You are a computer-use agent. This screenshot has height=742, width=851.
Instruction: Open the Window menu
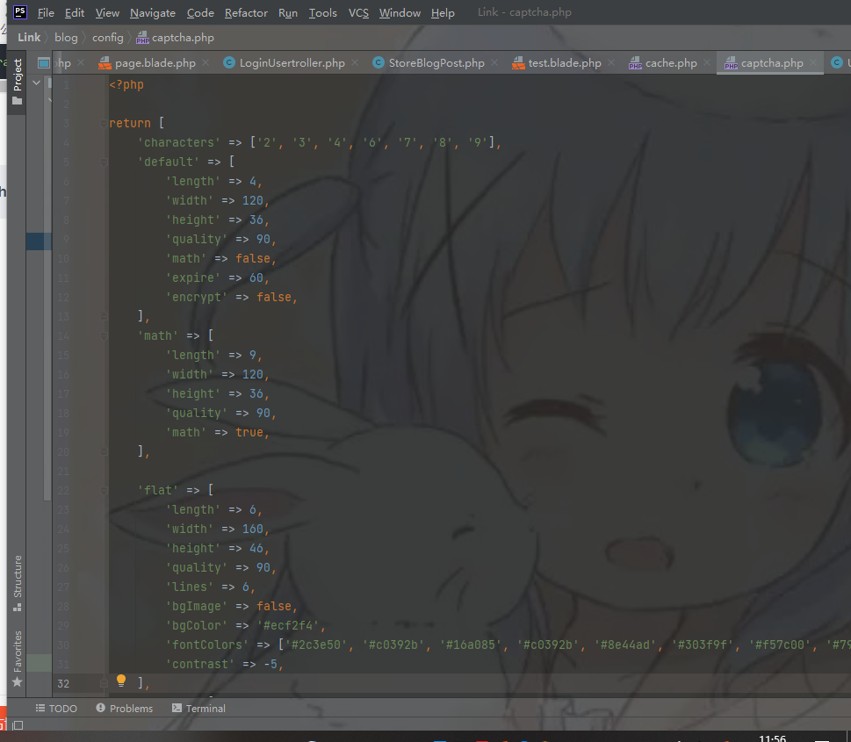click(400, 12)
